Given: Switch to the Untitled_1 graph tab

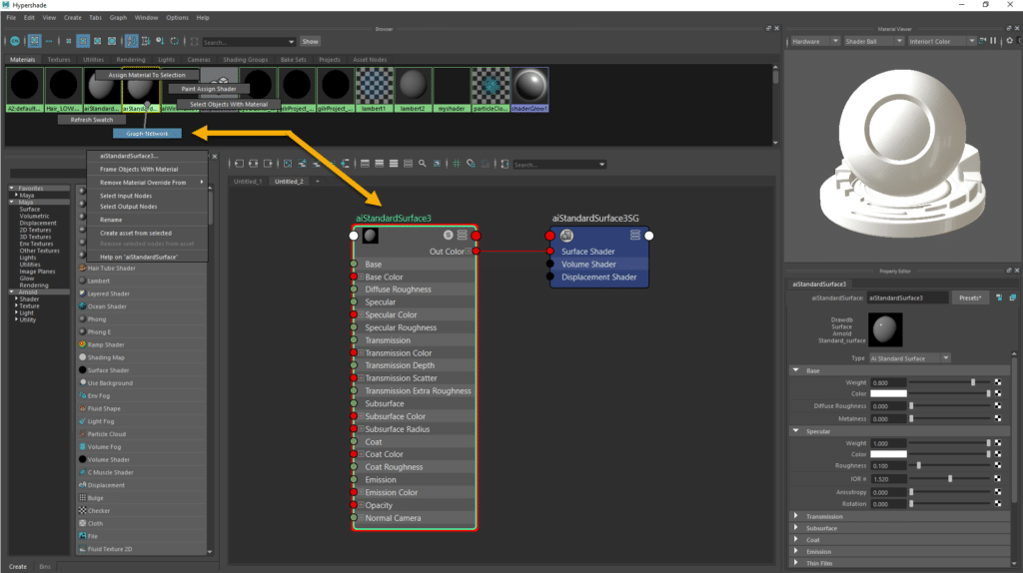Looking at the screenshot, I should pyautogui.click(x=248, y=182).
